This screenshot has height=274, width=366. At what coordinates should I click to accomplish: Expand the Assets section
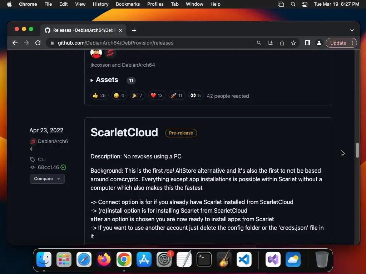104,80
